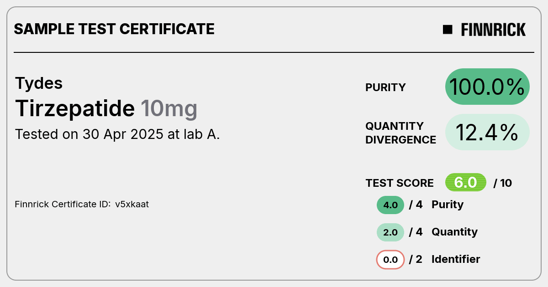
Task: Click the Tirzepatide product name
Action: [75, 108]
